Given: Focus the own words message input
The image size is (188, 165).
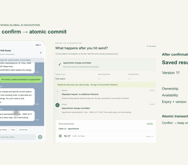Looking at the screenshot, I should 18,137.
